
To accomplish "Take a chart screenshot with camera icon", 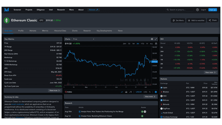I will click(x=152, y=39).
